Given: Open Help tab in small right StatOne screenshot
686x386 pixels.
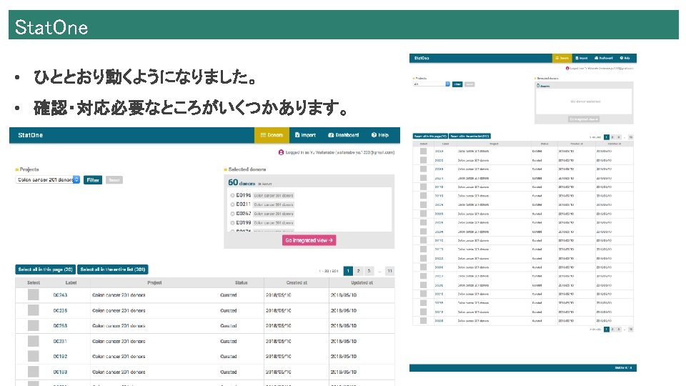Looking at the screenshot, I should (625, 58).
